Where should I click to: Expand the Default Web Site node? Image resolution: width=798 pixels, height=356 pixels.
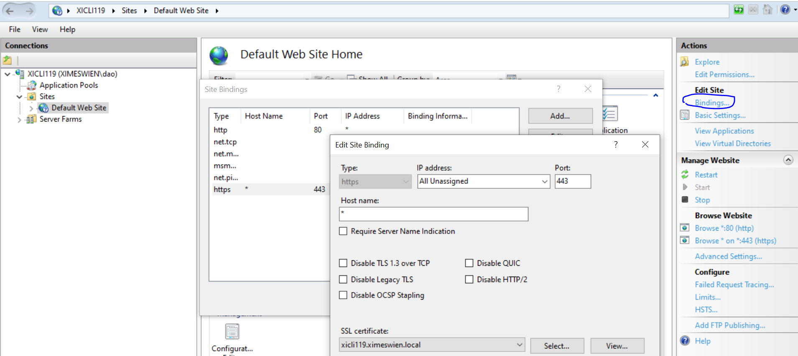click(31, 108)
